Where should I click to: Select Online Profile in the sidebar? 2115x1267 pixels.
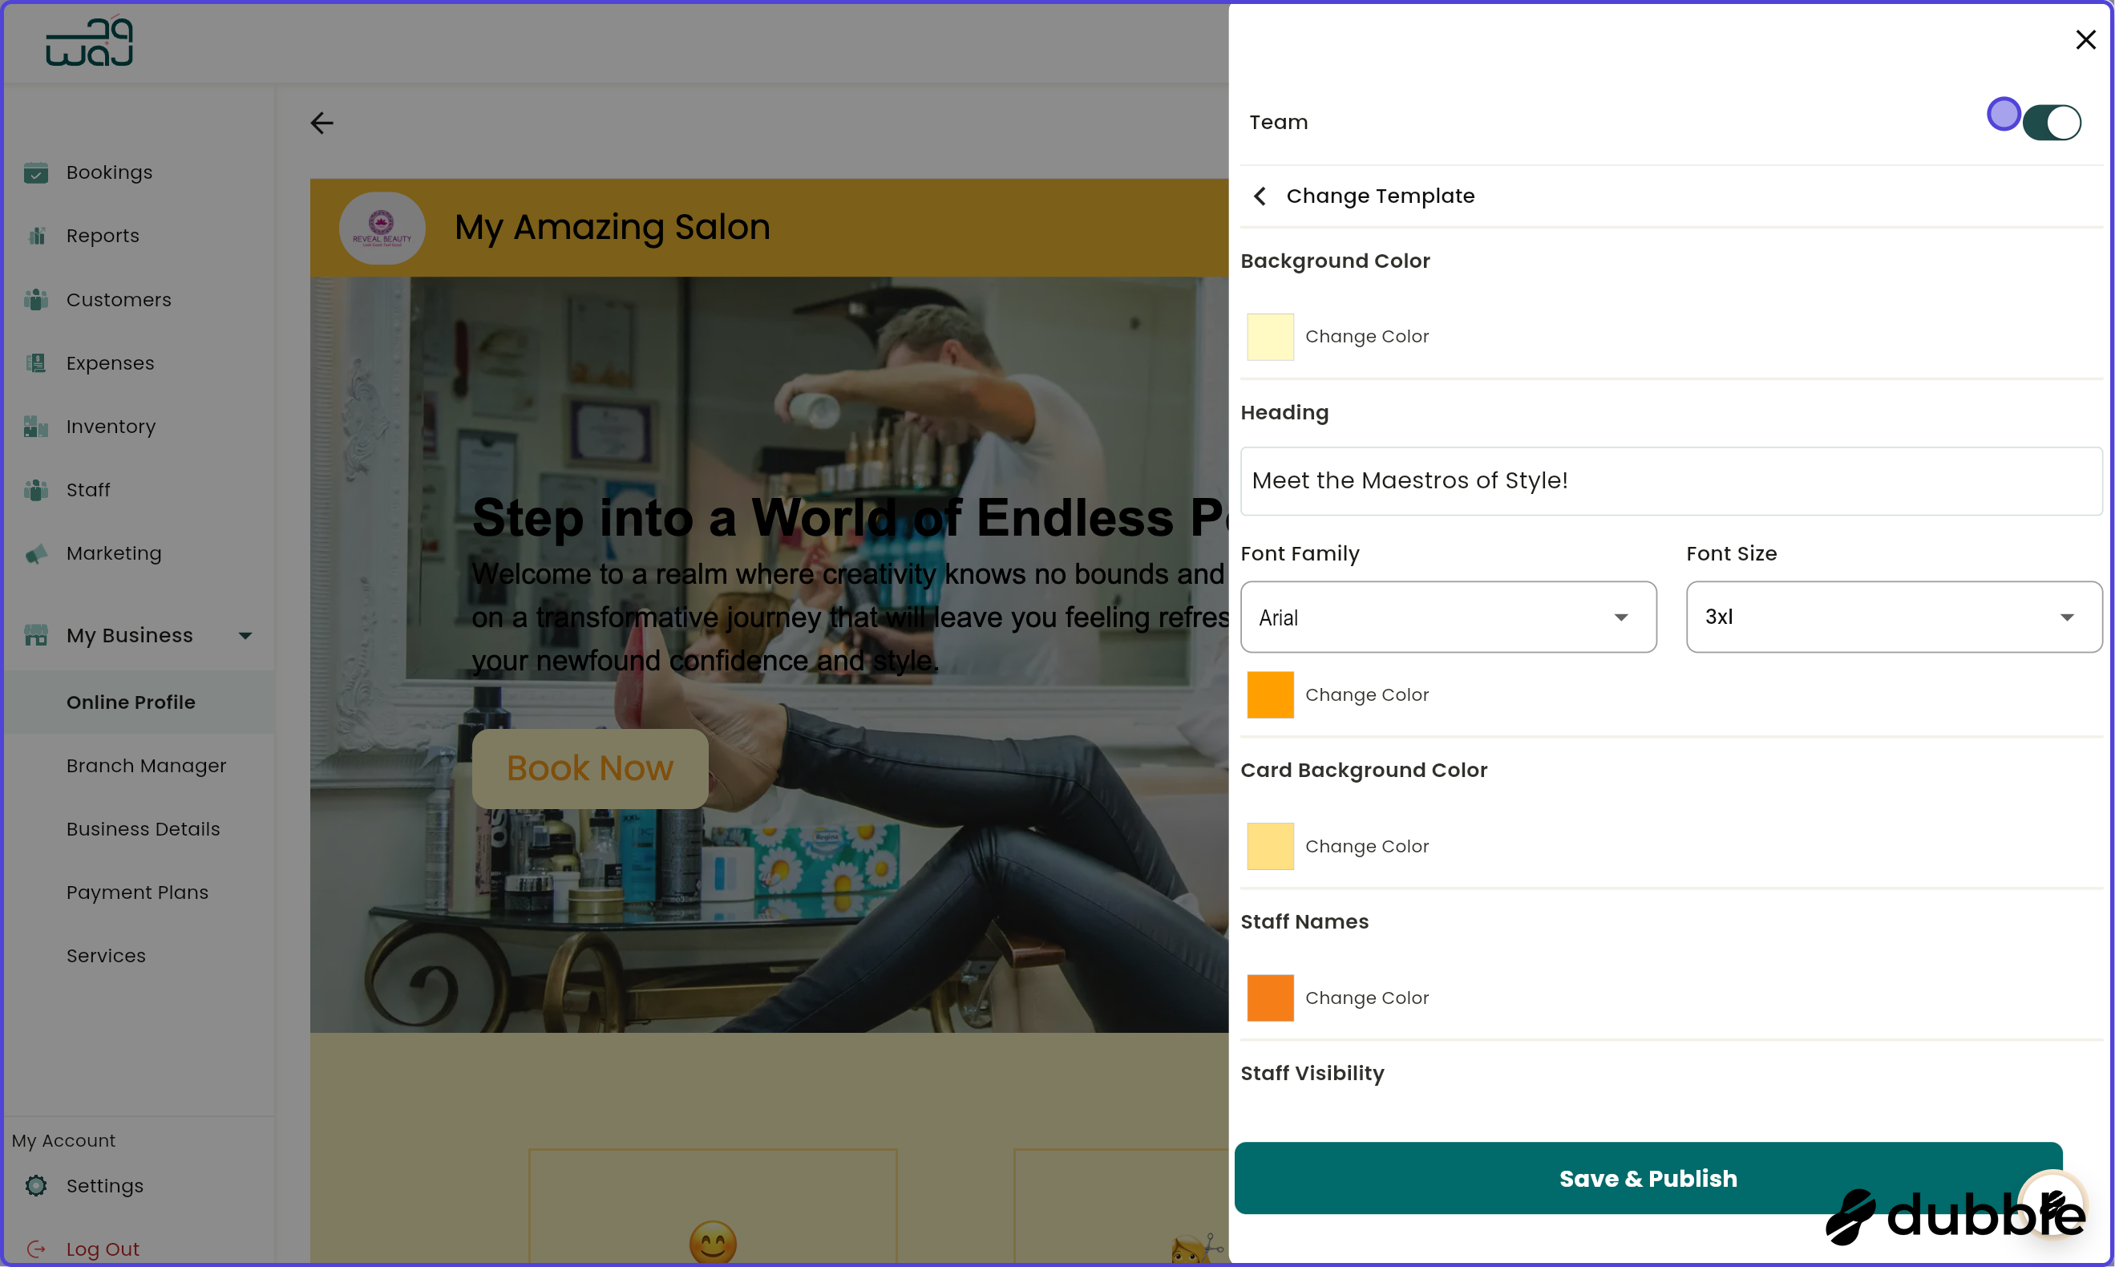131,702
